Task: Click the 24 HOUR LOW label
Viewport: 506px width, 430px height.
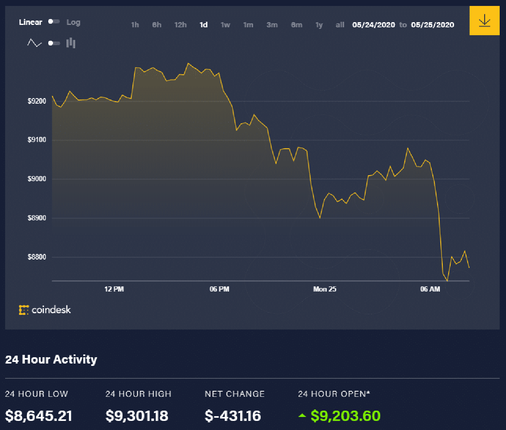Action: 36,394
